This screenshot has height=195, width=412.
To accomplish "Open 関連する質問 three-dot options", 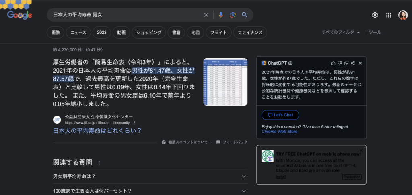I will [x=99, y=163].
